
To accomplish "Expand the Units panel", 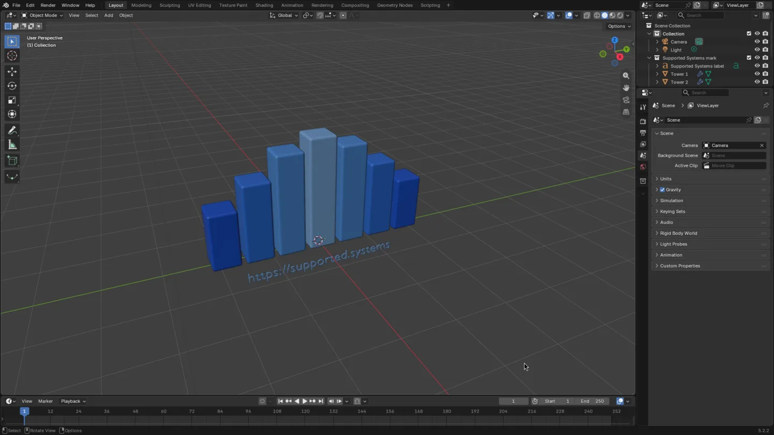I will 709,179.
